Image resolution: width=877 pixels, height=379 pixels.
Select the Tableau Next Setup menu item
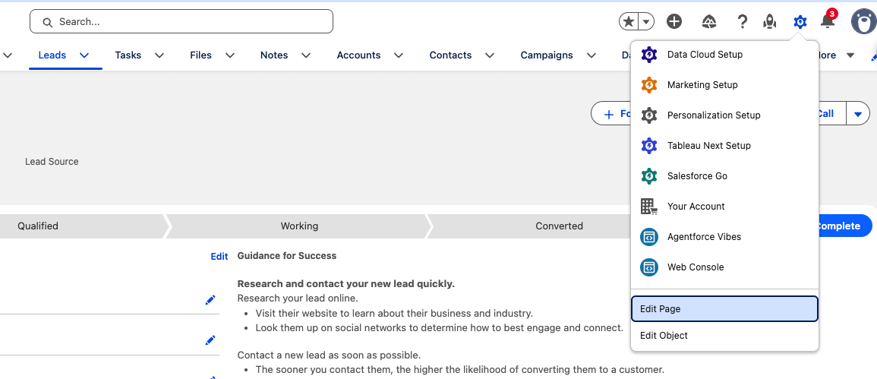[x=724, y=146]
